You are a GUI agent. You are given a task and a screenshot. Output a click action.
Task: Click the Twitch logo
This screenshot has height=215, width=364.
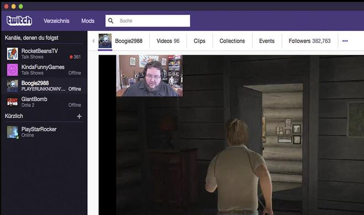19,20
